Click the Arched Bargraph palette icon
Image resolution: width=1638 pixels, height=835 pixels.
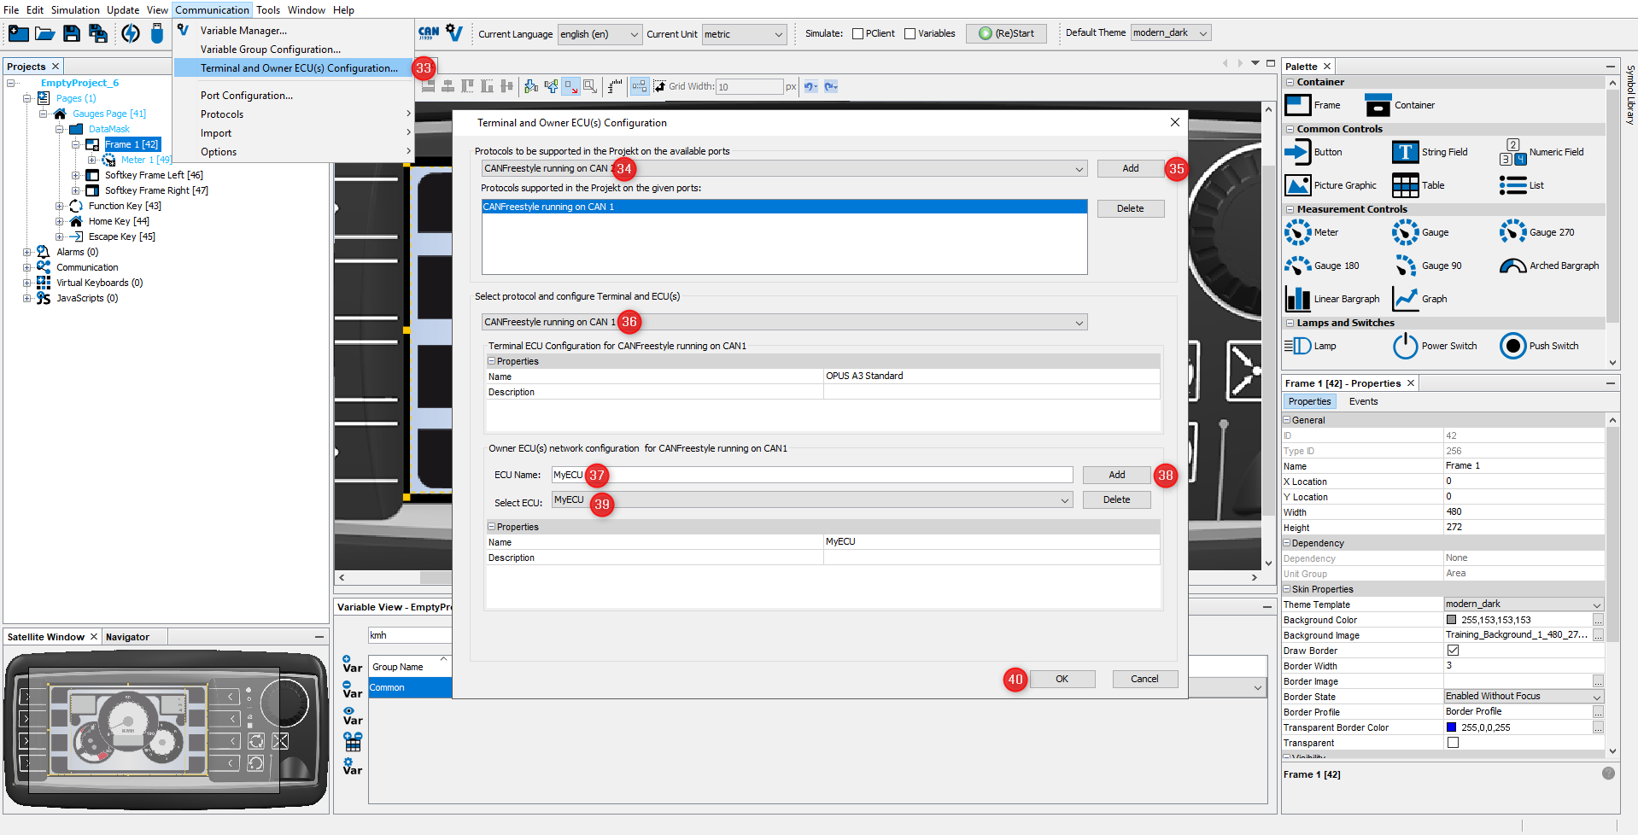click(x=1512, y=266)
